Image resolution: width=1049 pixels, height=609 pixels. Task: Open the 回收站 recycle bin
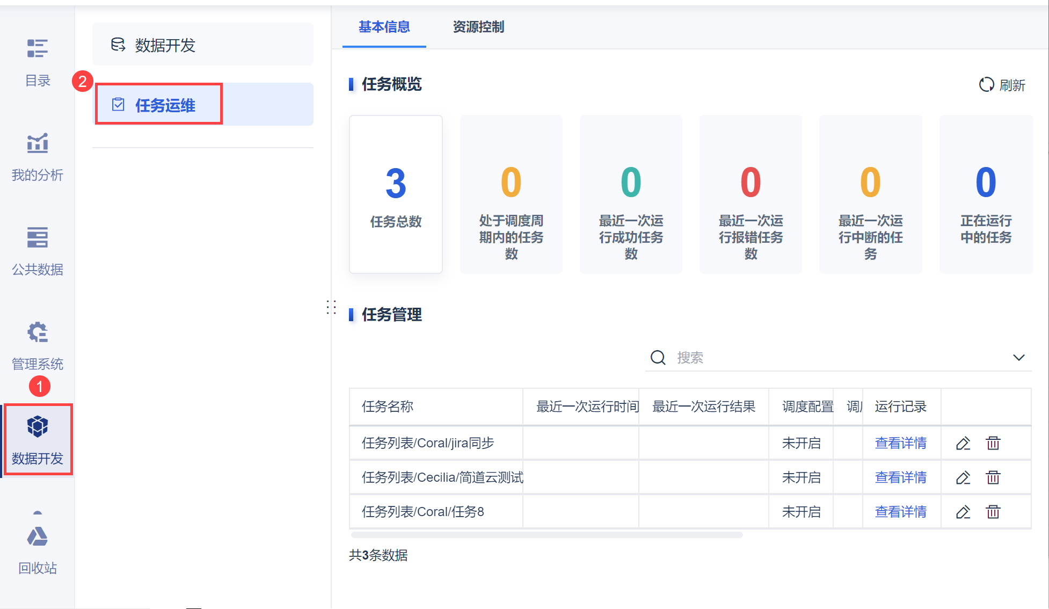[37, 536]
